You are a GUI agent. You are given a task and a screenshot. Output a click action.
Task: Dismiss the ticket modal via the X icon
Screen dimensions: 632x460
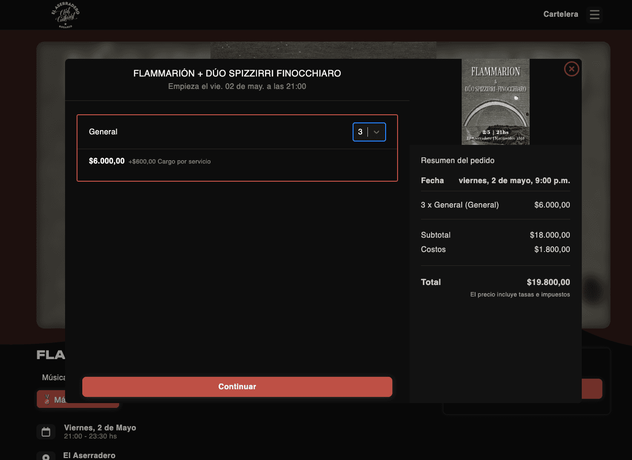coord(571,69)
